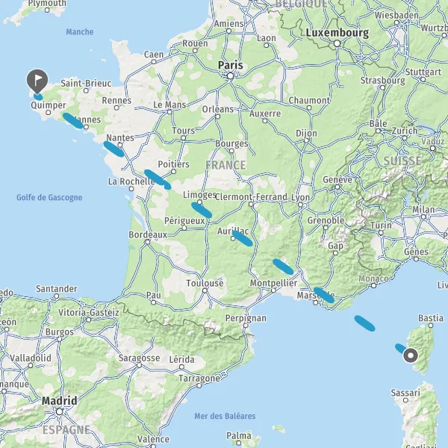Click the Lyon city label
The height and width of the screenshot is (448, 448).
click(300, 197)
